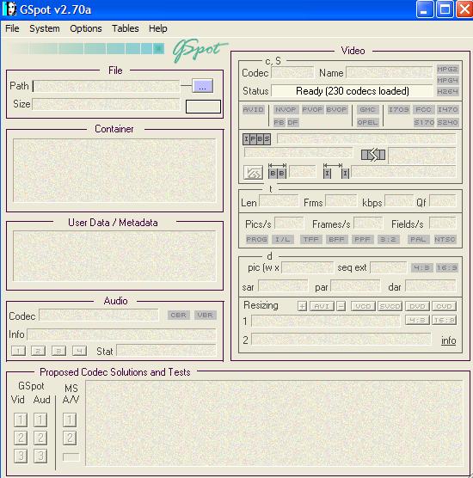Screen dimensions: 473x478
Task: Click the FCC indicator
Action: click(x=423, y=109)
